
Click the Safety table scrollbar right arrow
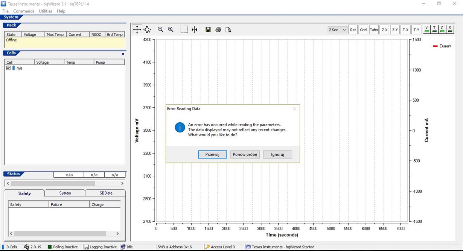coord(117,234)
